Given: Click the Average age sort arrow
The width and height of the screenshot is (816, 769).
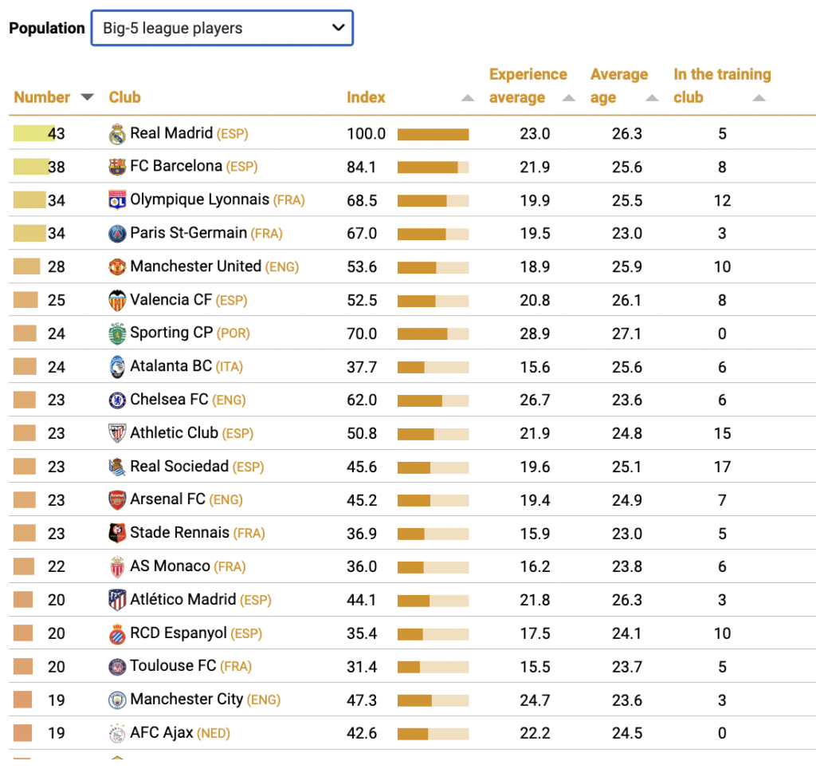Looking at the screenshot, I should click(652, 98).
